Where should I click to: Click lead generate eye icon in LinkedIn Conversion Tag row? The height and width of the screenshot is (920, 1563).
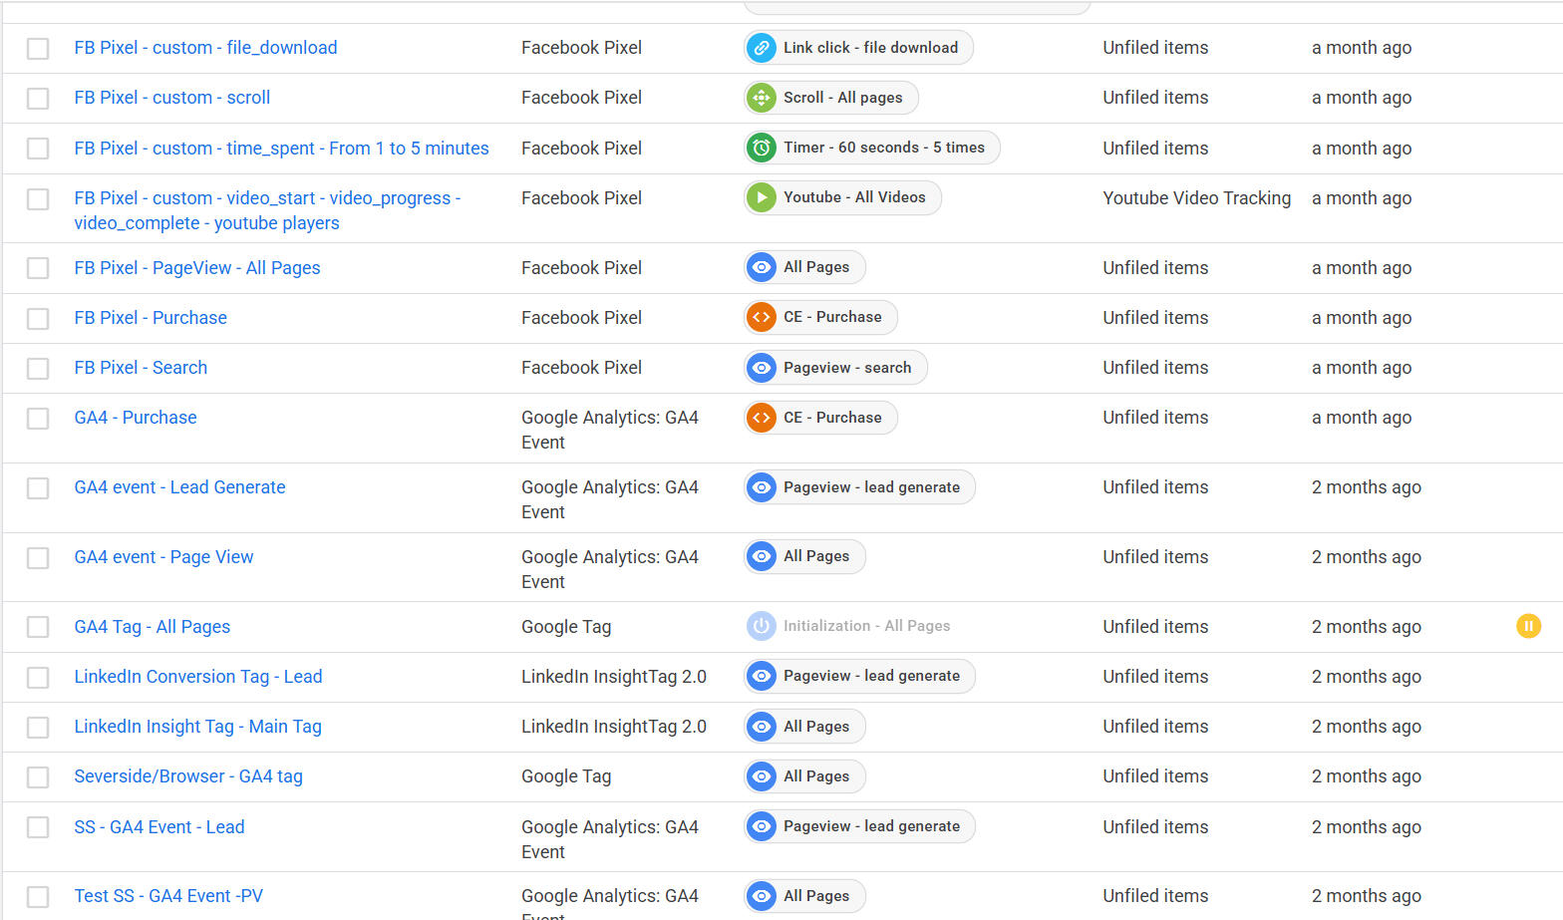[x=762, y=676]
